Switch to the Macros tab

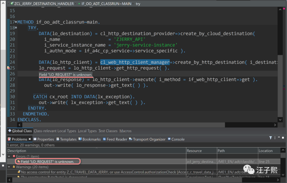tap(125, 131)
